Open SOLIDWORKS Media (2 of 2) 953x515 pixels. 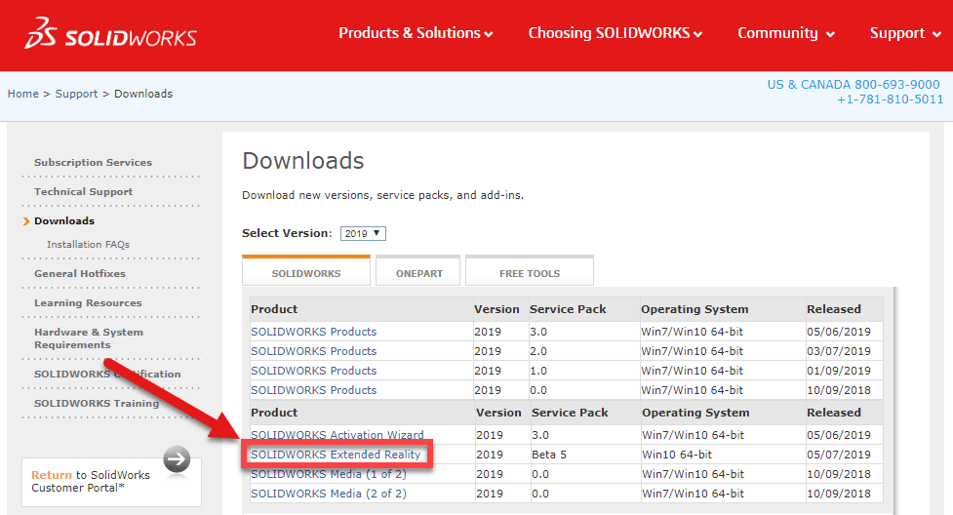[x=329, y=494]
